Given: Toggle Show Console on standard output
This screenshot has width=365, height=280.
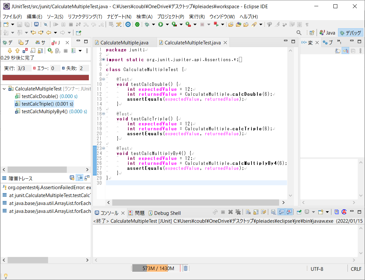Looking at the screenshot, I should click(281, 212).
